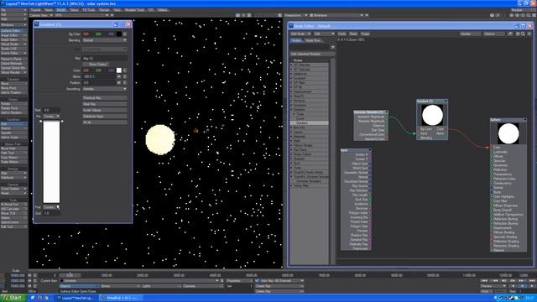537x302 pixels.
Task: Select the Move tool in sidebar
Action: coord(13,84)
